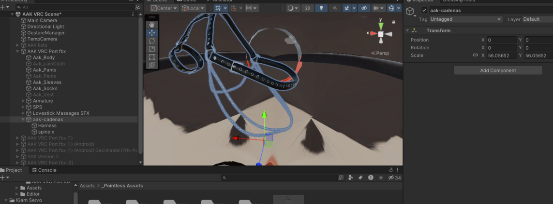Click the _Pointless Assets breadcrumb
553x204 pixels.
(x=122, y=186)
